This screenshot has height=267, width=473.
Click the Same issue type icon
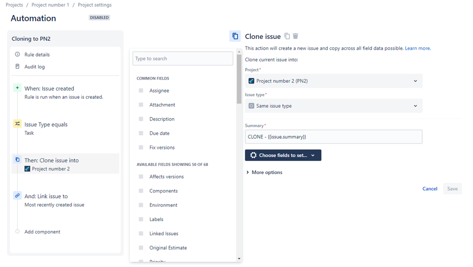pos(251,106)
